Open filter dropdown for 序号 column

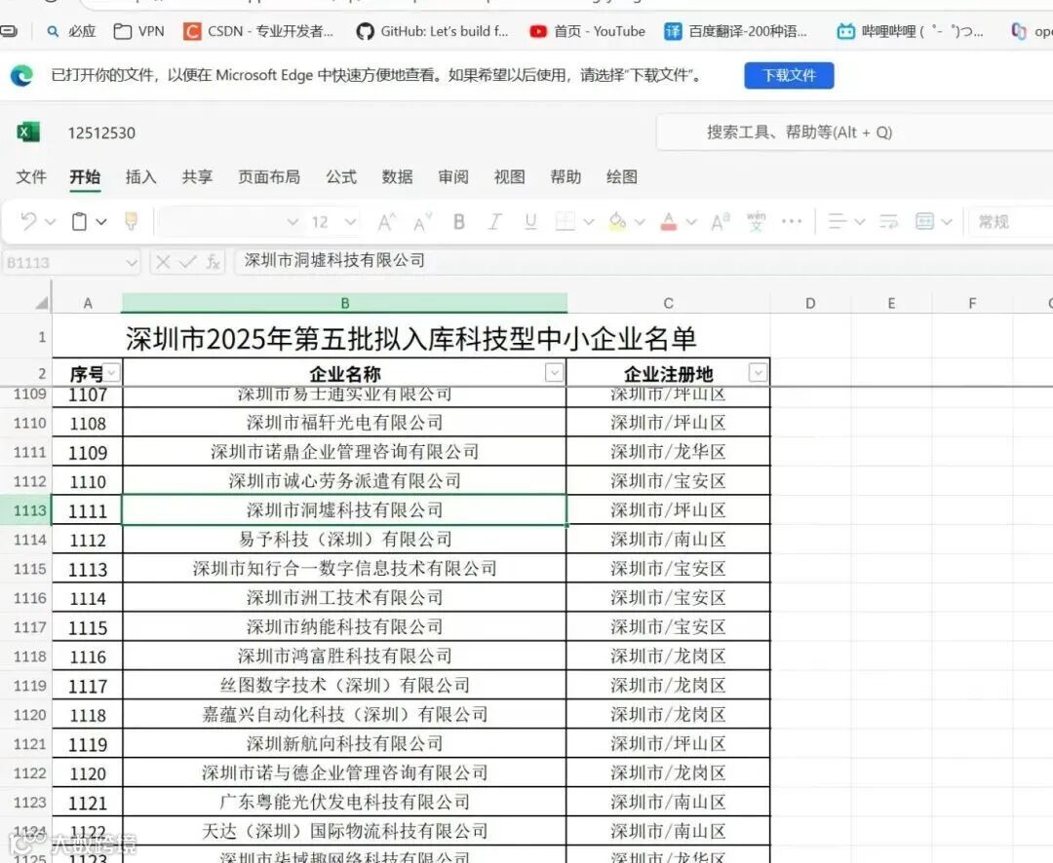click(x=112, y=372)
